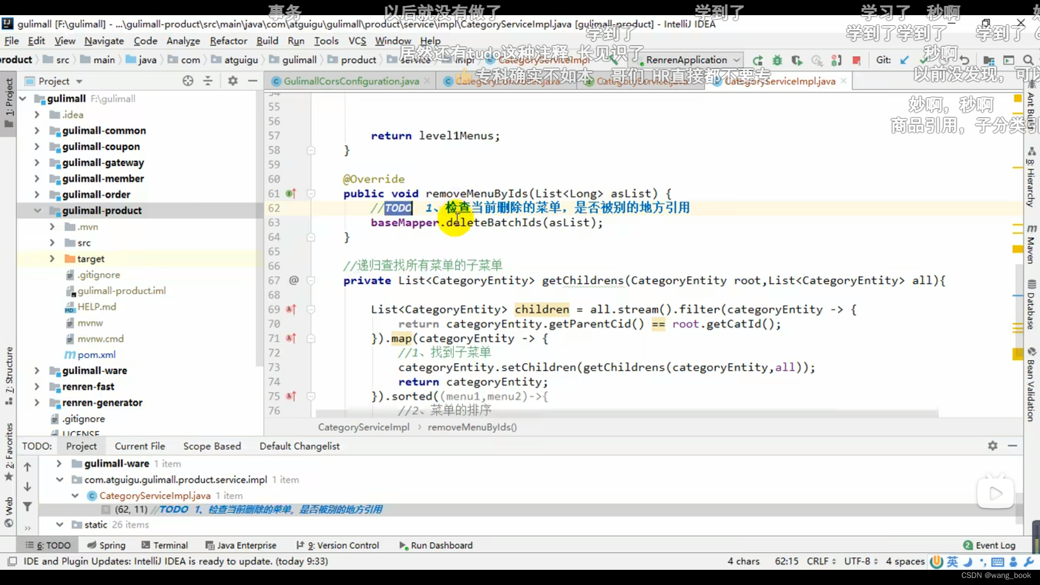Image resolution: width=1040 pixels, height=585 pixels.
Task: Click the Locate target icon in Project panel
Action: [x=188, y=81]
